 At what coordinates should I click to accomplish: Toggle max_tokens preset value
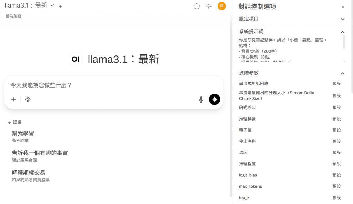pos(336,186)
